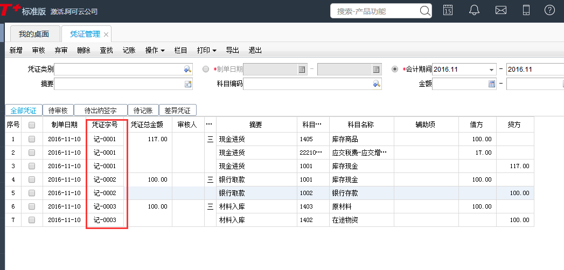Open the help question mark icon

[x=549, y=10]
